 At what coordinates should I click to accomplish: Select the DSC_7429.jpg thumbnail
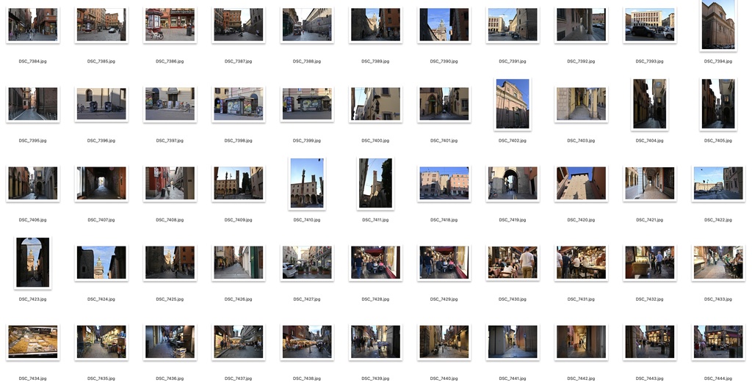(444, 263)
